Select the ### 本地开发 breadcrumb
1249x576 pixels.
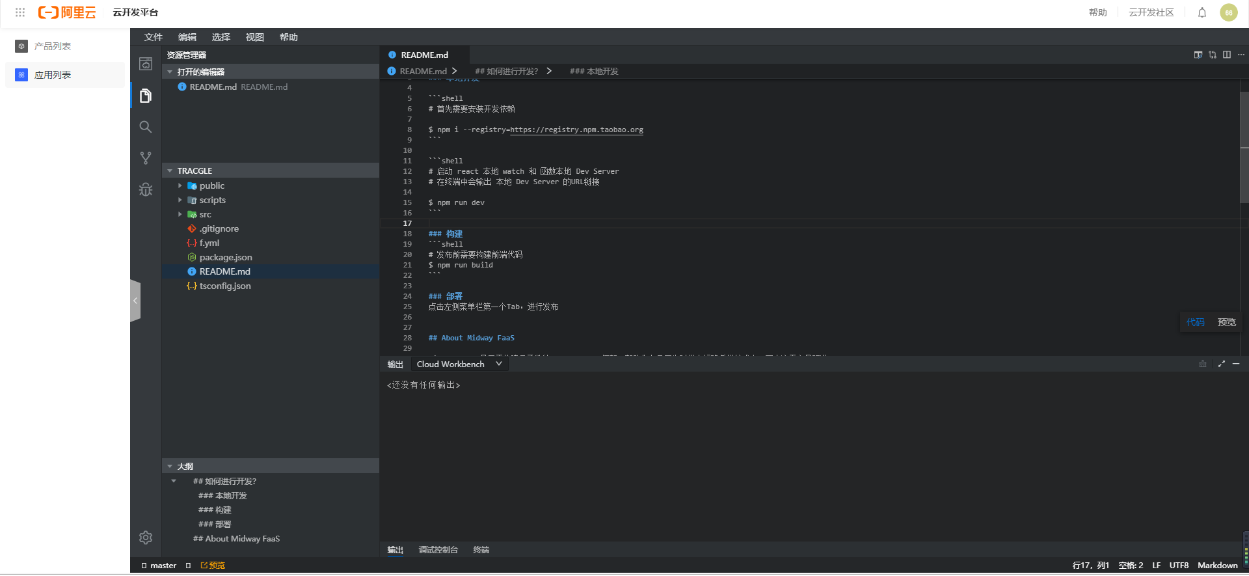[x=594, y=71]
